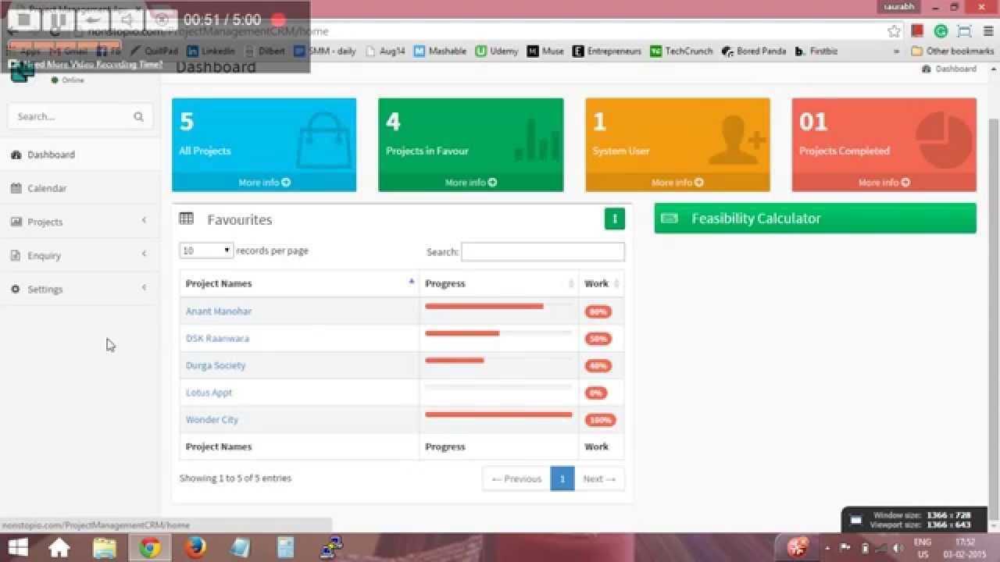Open Calendar in the sidebar
Image resolution: width=1000 pixels, height=562 pixels.
tap(80, 188)
